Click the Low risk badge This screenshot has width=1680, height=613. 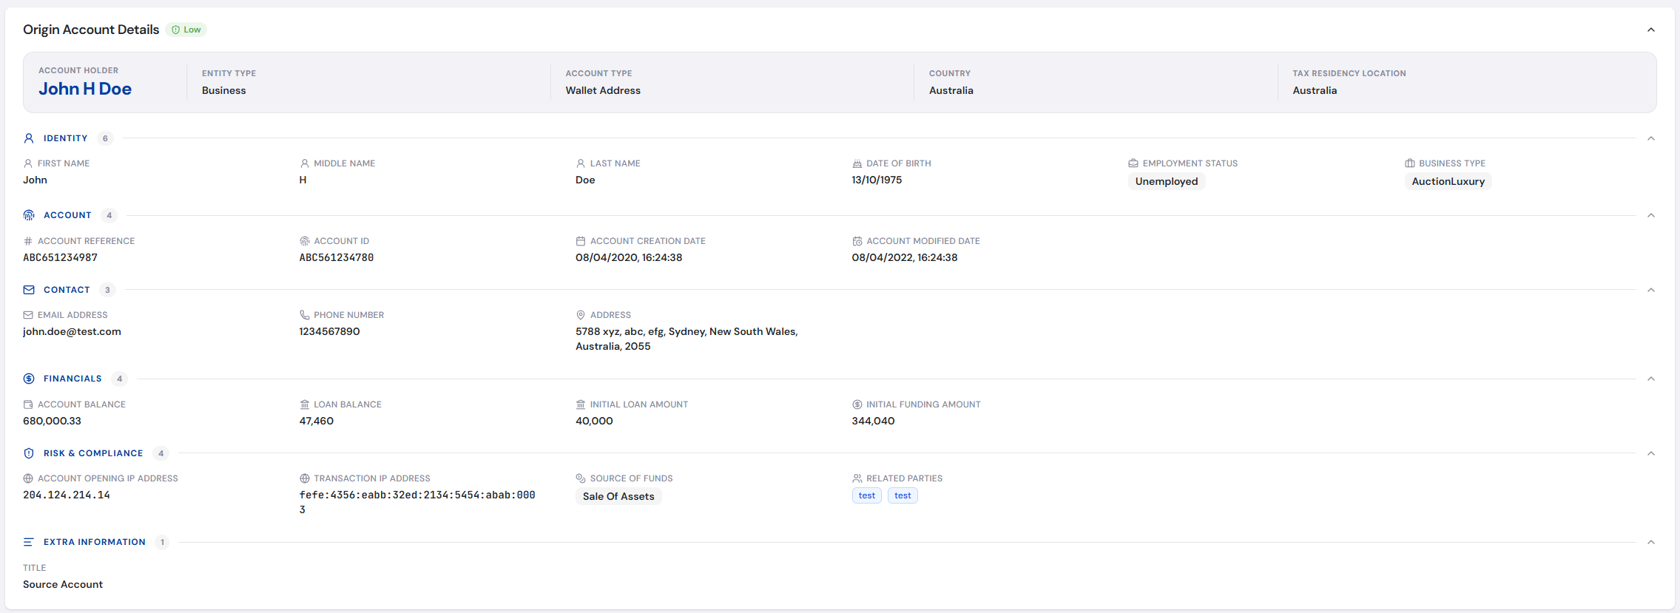coord(186,30)
